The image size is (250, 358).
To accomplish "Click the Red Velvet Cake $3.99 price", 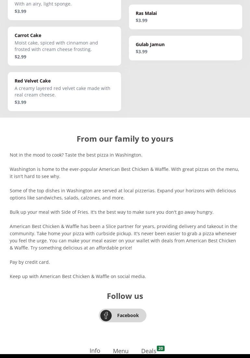I will tap(20, 102).
